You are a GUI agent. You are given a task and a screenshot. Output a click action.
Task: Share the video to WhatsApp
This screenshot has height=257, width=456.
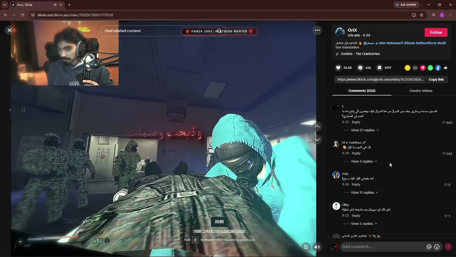click(x=430, y=68)
